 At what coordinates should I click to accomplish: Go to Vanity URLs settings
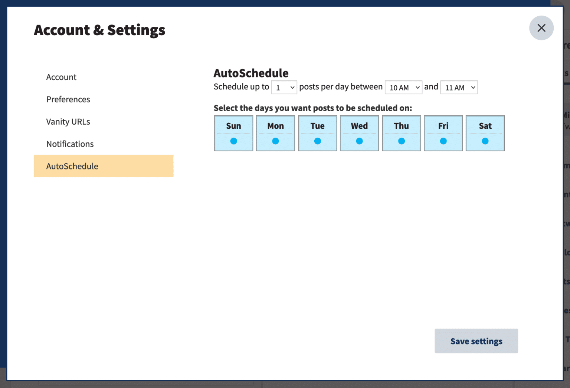68,122
